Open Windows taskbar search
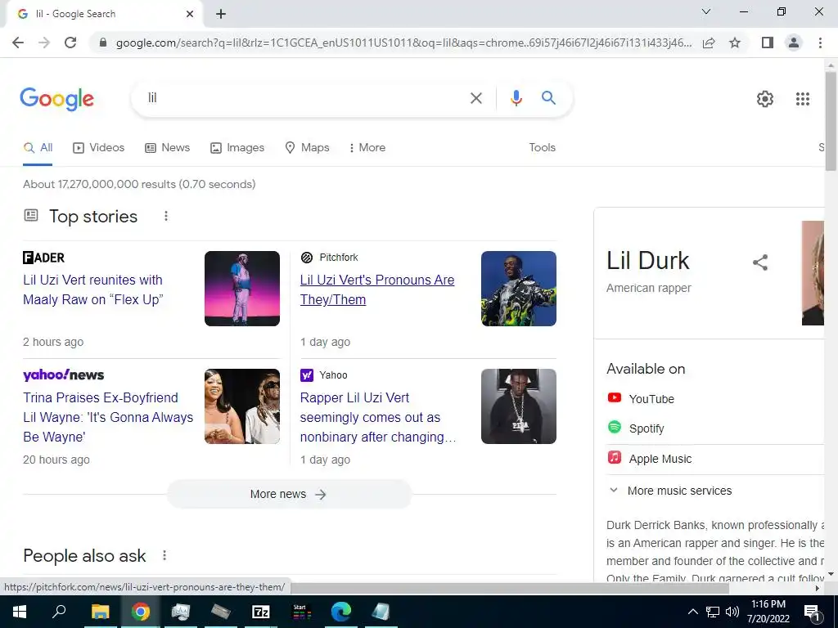This screenshot has height=628, width=838. (x=59, y=612)
